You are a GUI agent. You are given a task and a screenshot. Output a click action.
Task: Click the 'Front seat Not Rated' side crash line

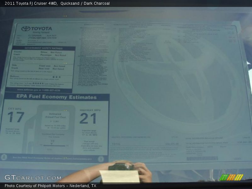point(52,66)
